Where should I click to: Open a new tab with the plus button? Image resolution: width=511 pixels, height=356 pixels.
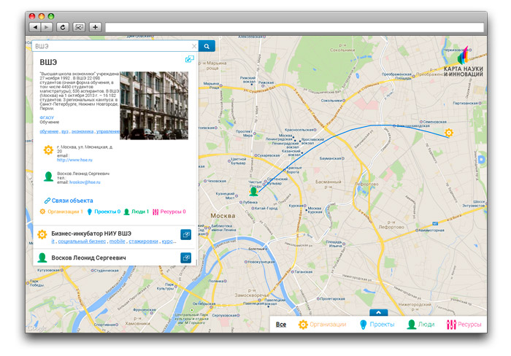[94, 26]
